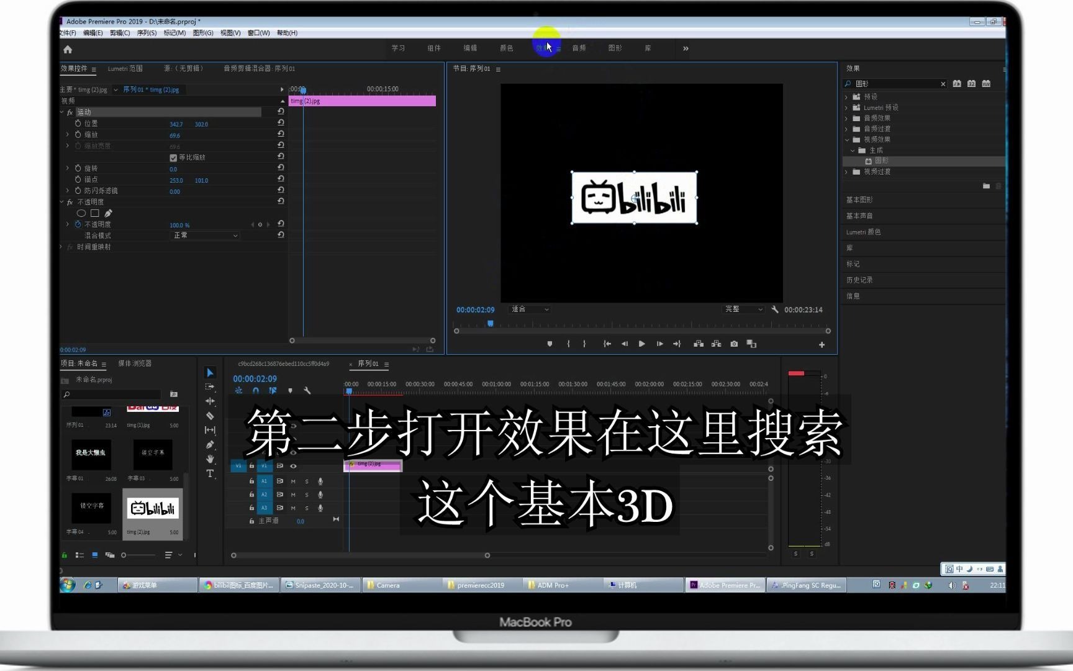Select the Type tool in the timeline toolbar
The width and height of the screenshot is (1073, 671).
tap(210, 473)
